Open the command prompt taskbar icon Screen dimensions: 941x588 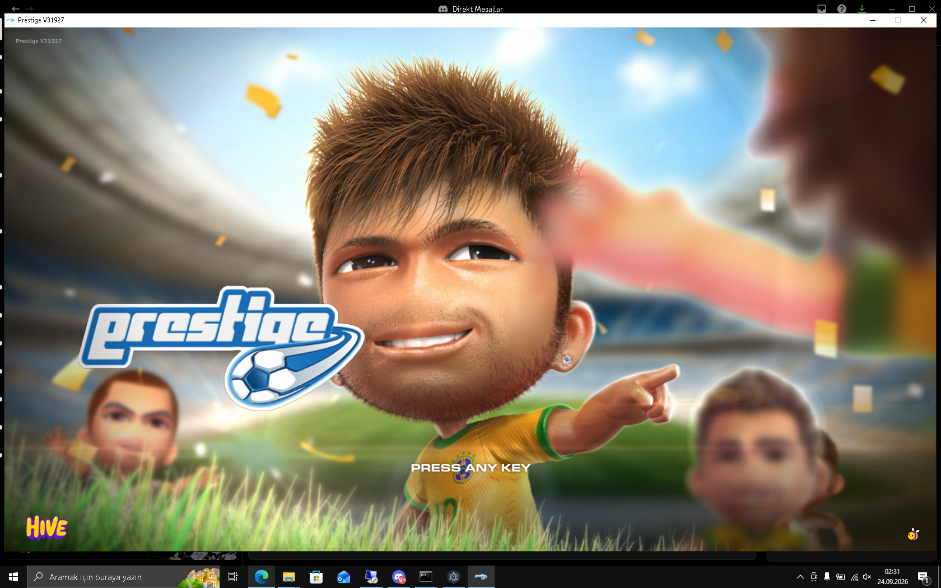pos(426,577)
